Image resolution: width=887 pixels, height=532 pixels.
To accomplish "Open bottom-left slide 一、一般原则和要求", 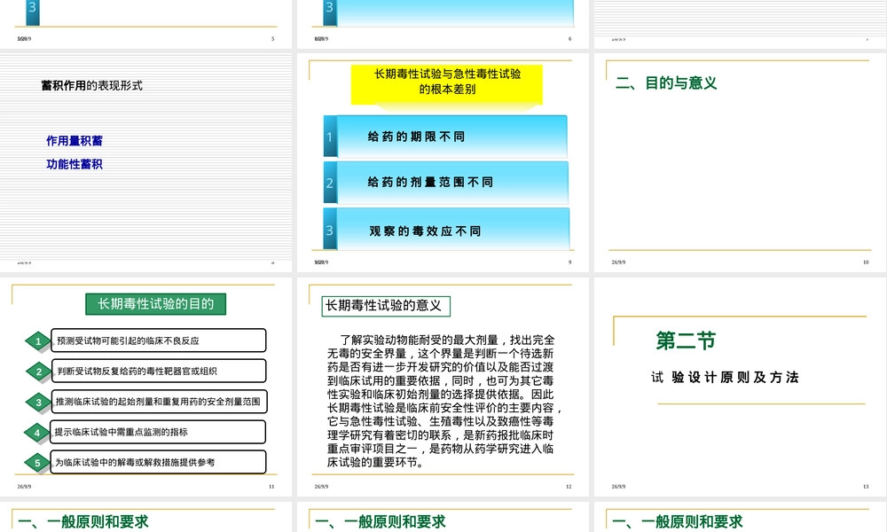I will click(146, 517).
